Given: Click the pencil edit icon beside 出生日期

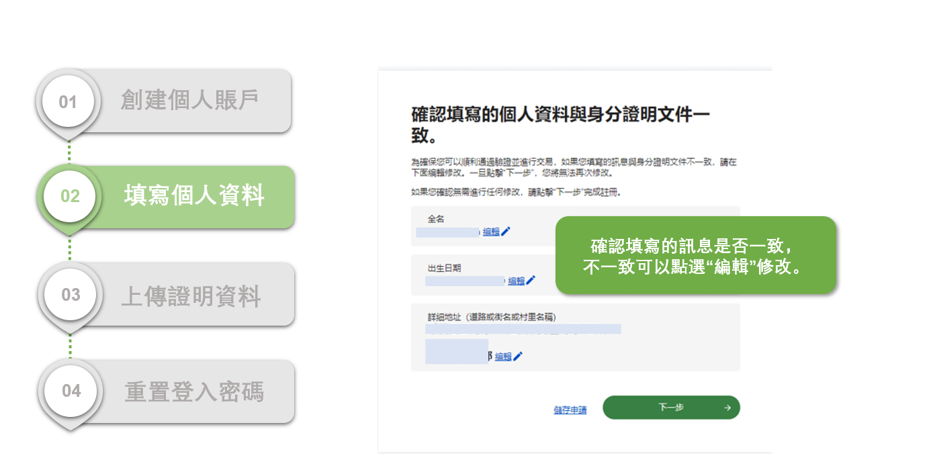Looking at the screenshot, I should click(x=532, y=280).
